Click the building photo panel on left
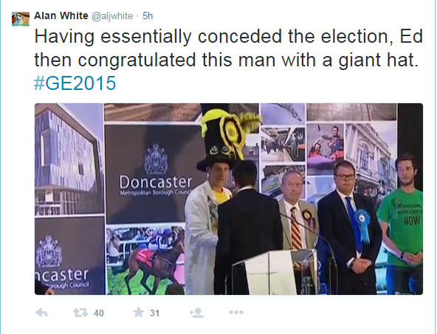This screenshot has height=334, width=437. pos(69,159)
